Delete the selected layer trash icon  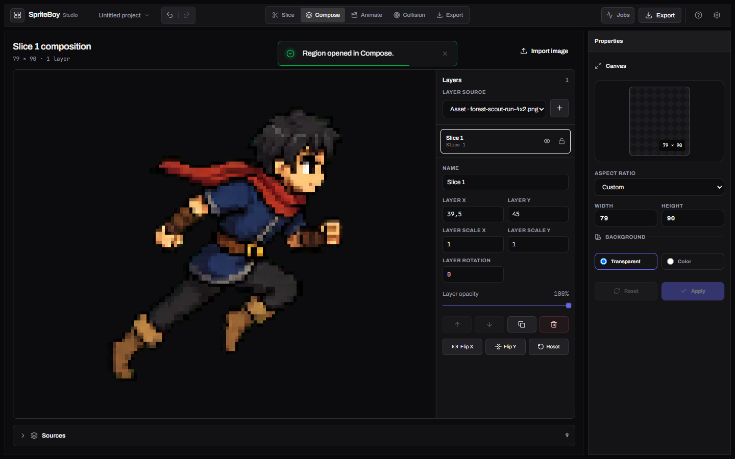tap(554, 324)
